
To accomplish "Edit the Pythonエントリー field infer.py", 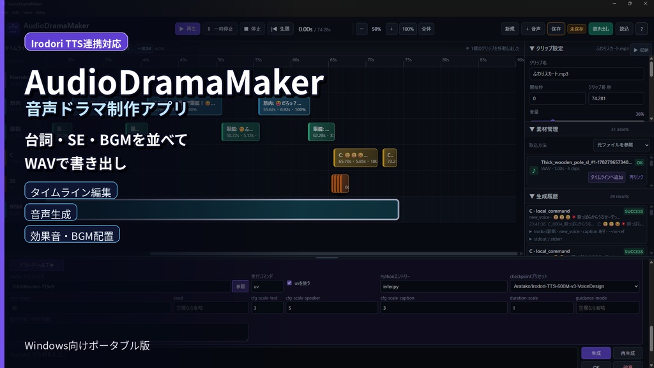I will click(x=443, y=286).
